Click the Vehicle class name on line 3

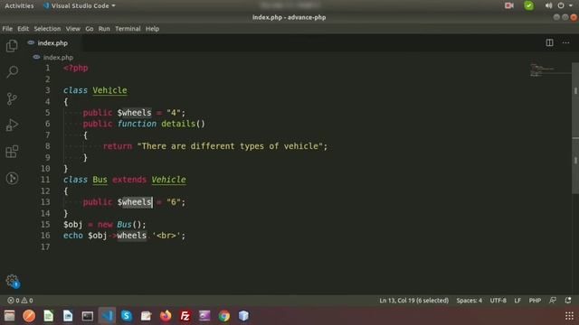109,90
